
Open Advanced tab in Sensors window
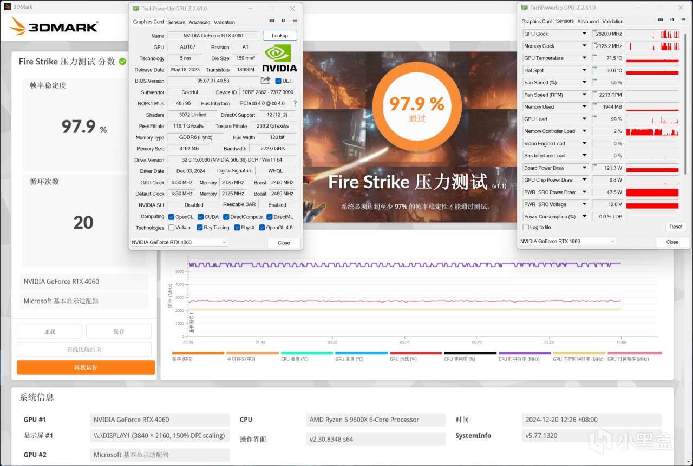coord(588,22)
